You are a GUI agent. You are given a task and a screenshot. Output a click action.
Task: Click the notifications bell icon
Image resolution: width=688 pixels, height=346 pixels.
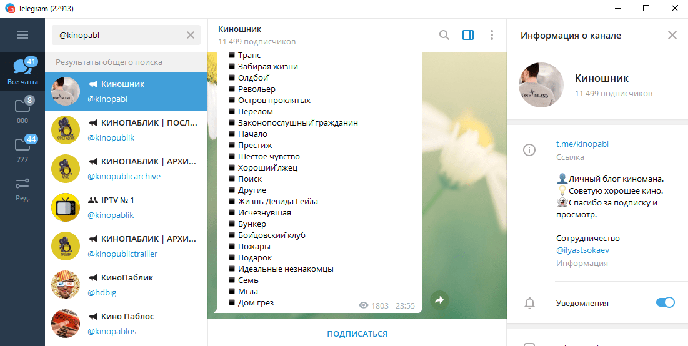529,304
